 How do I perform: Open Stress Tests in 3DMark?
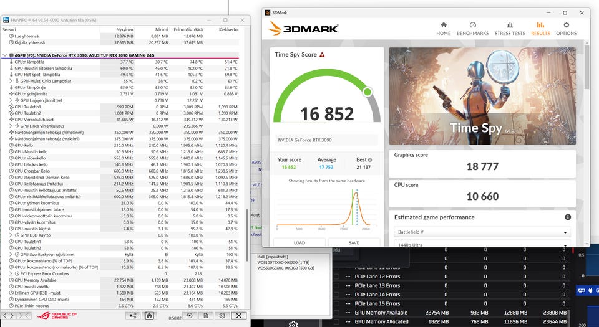click(x=510, y=29)
